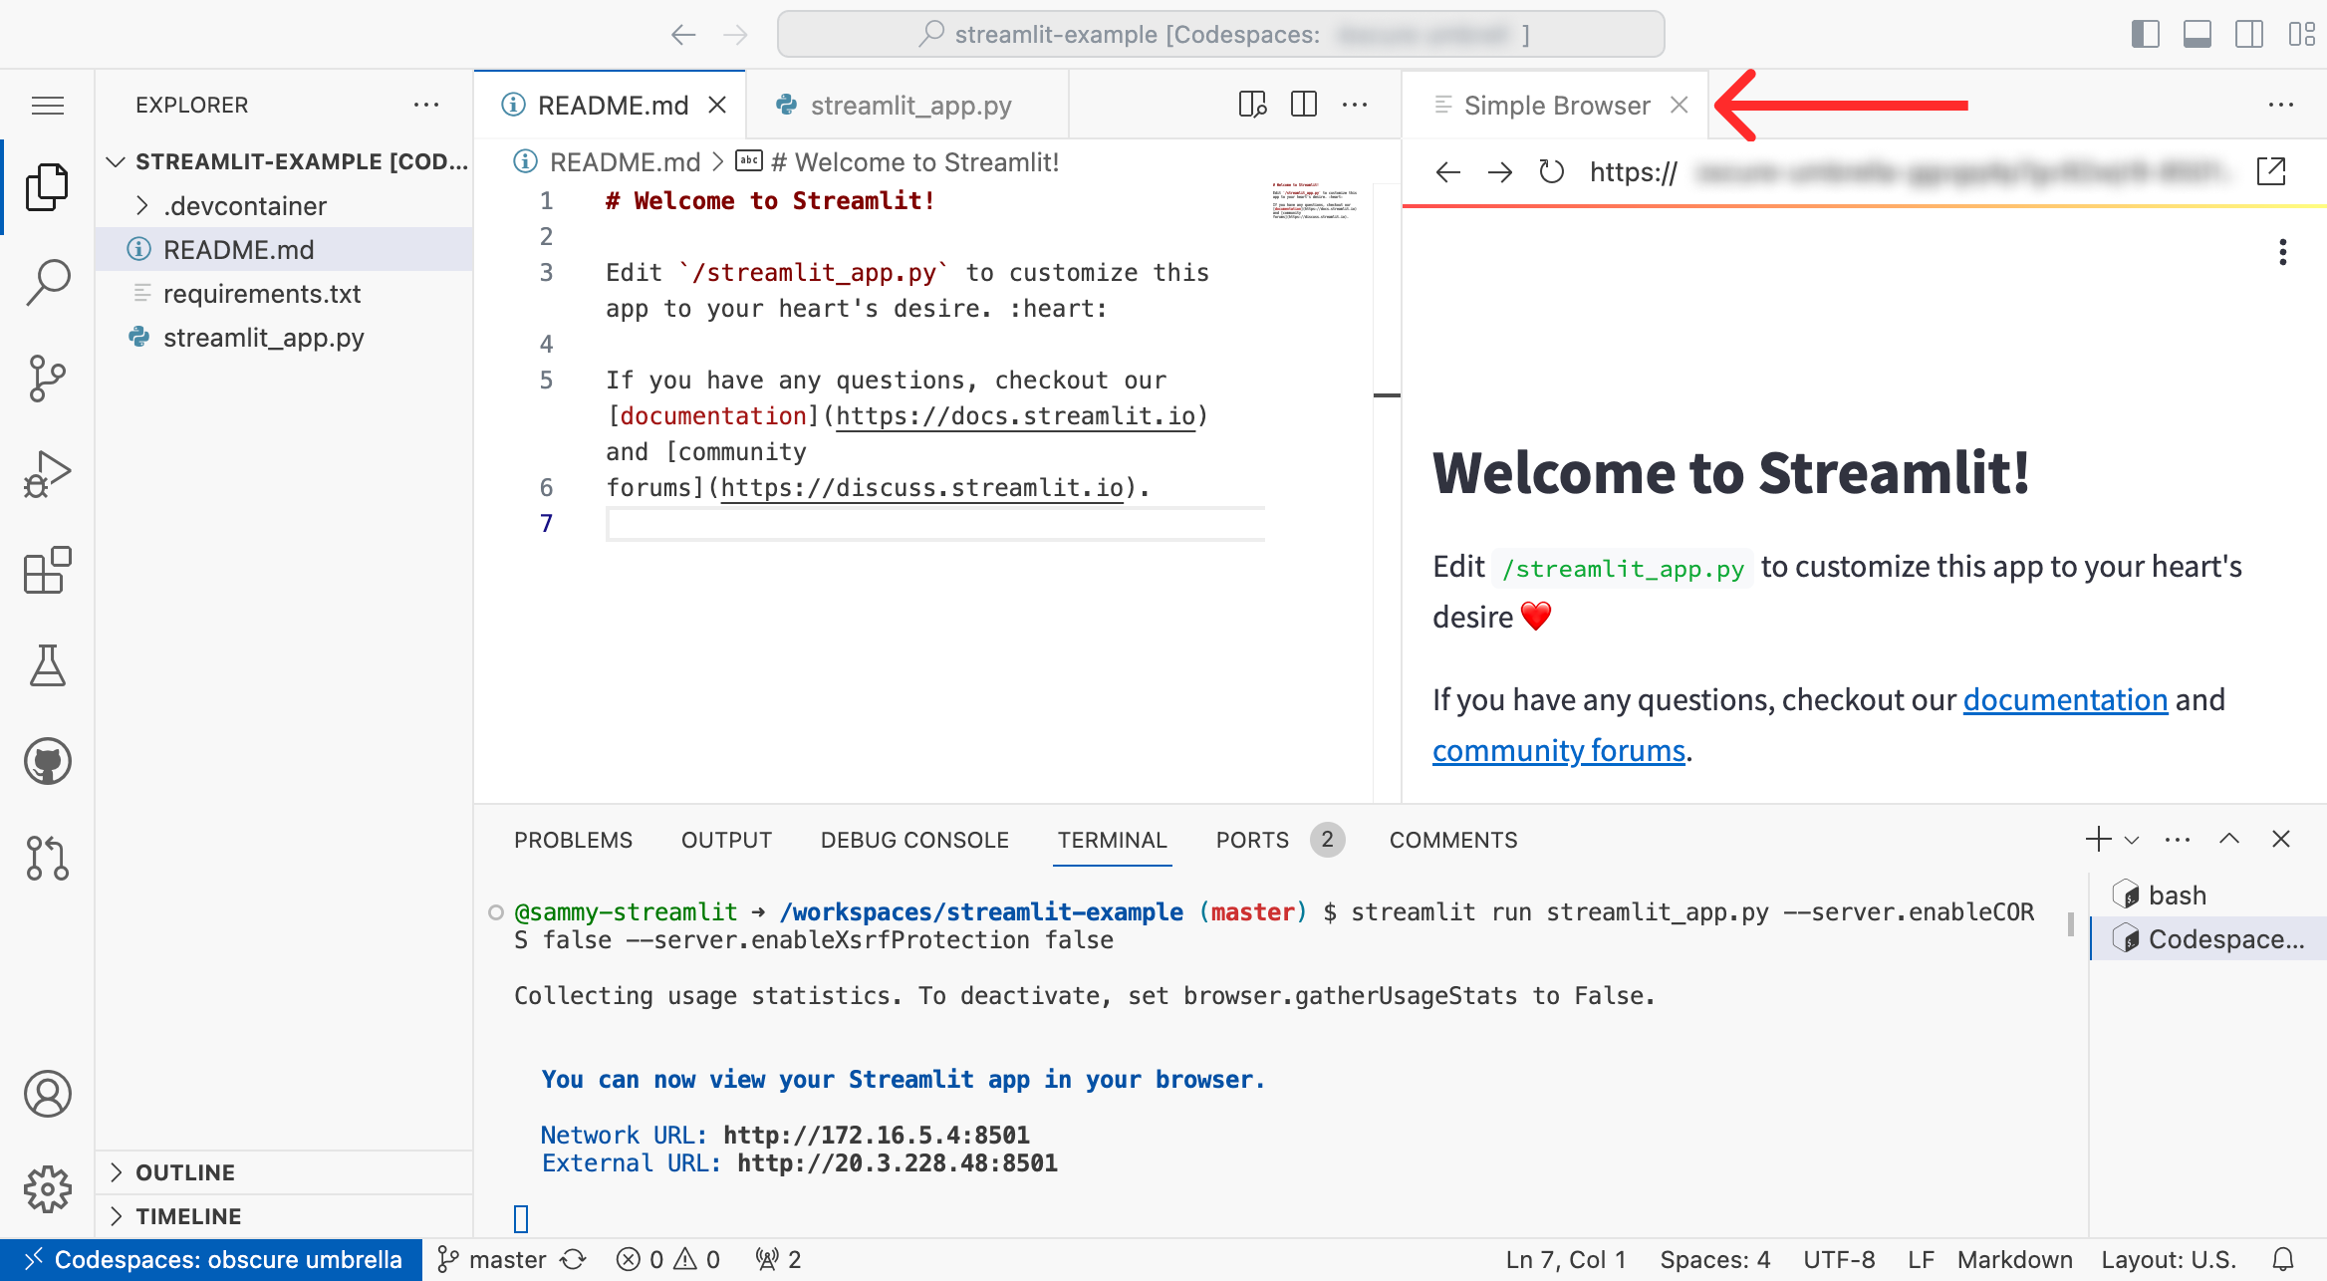Open Customize Layout options
This screenshot has width=2327, height=1281.
[2301, 34]
